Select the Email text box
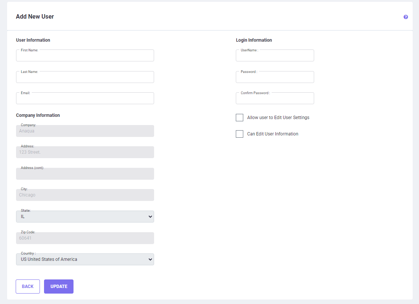Screen dimensions: 419x304 pyautogui.click(x=85, y=99)
